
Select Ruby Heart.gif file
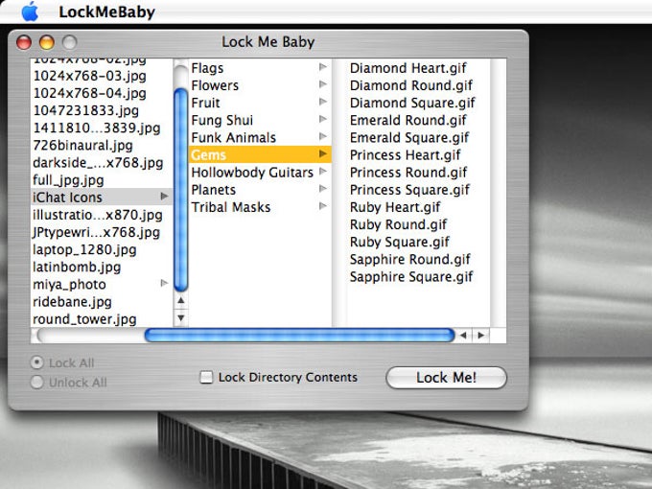395,207
